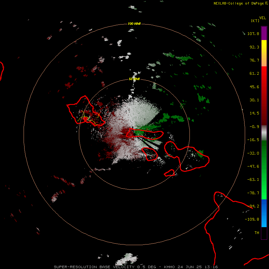Click the 14.5 legend value
This screenshot has height=269, width=269.
click(254, 113)
